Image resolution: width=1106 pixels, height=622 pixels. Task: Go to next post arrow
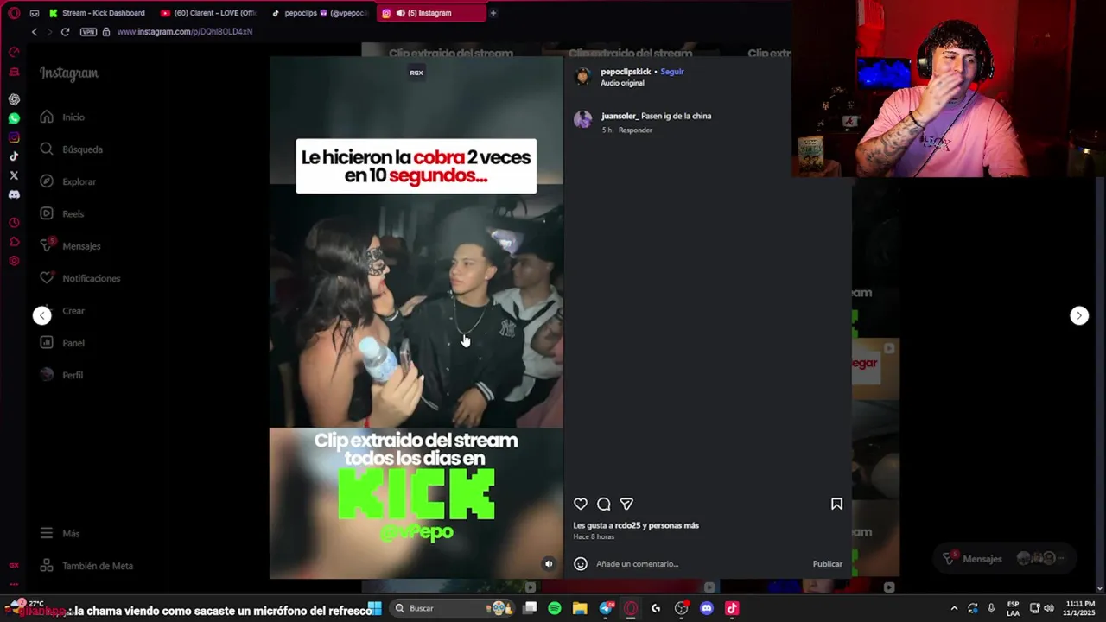point(1079,315)
